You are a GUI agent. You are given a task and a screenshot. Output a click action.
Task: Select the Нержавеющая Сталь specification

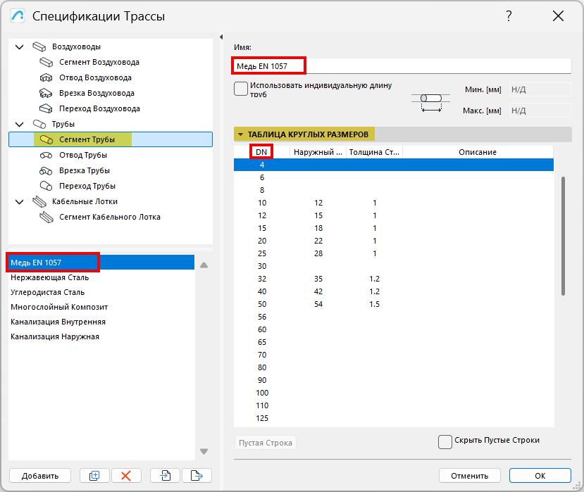[x=101, y=277]
